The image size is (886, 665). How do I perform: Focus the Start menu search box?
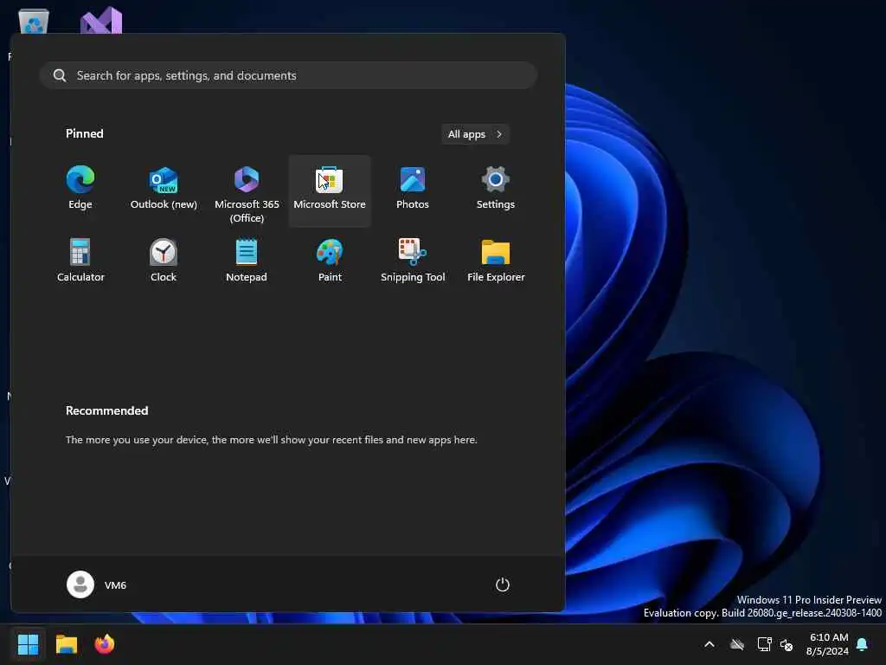tap(288, 75)
